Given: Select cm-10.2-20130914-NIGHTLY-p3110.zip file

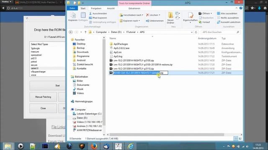Looking at the screenshot, I should [x=134, y=69].
